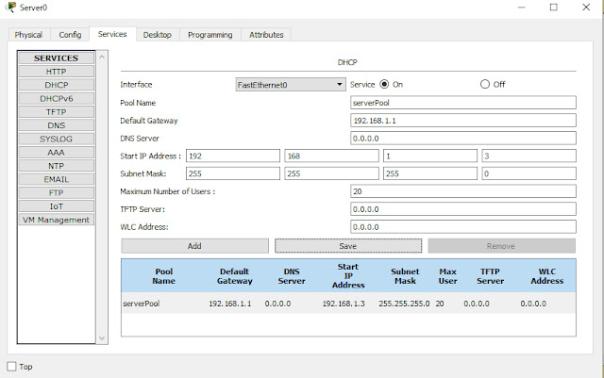
Task: Go to the Programming tab
Action: [x=210, y=35]
